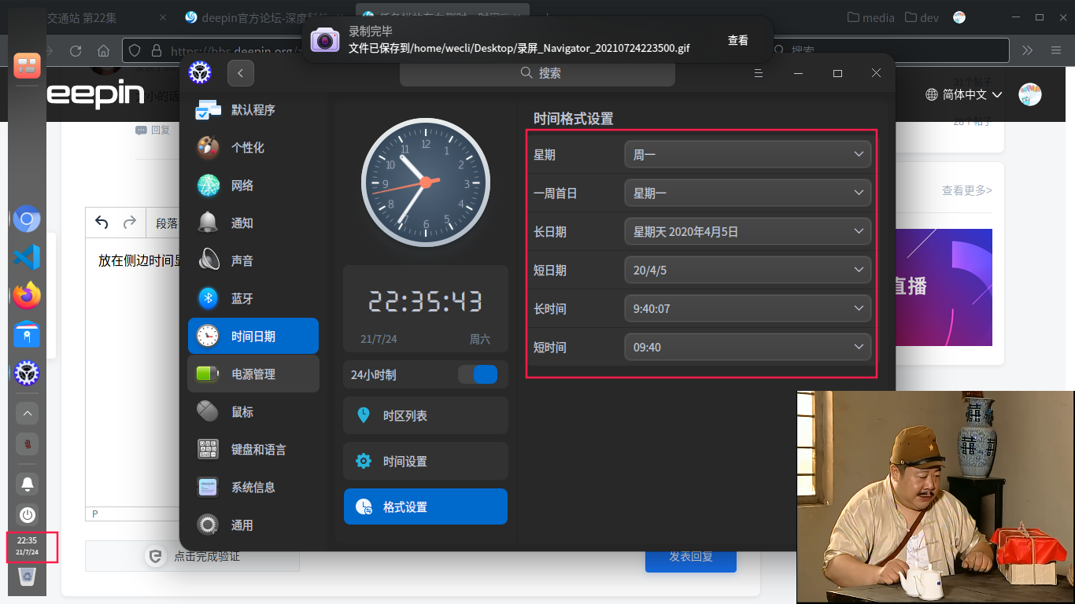Reload the browser page

tap(76, 50)
